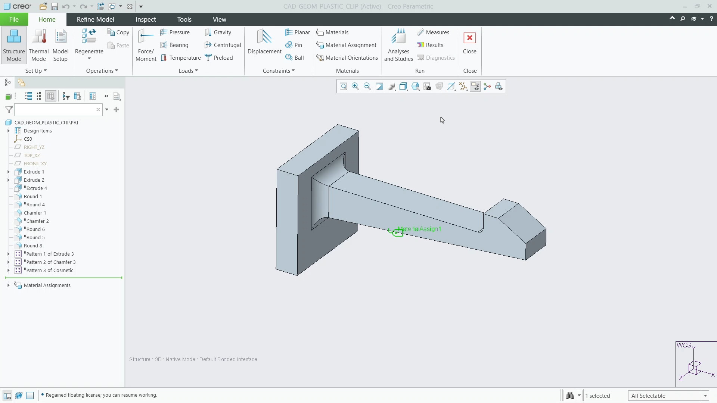Open Results
This screenshot has height=403, width=717.
click(x=430, y=45)
